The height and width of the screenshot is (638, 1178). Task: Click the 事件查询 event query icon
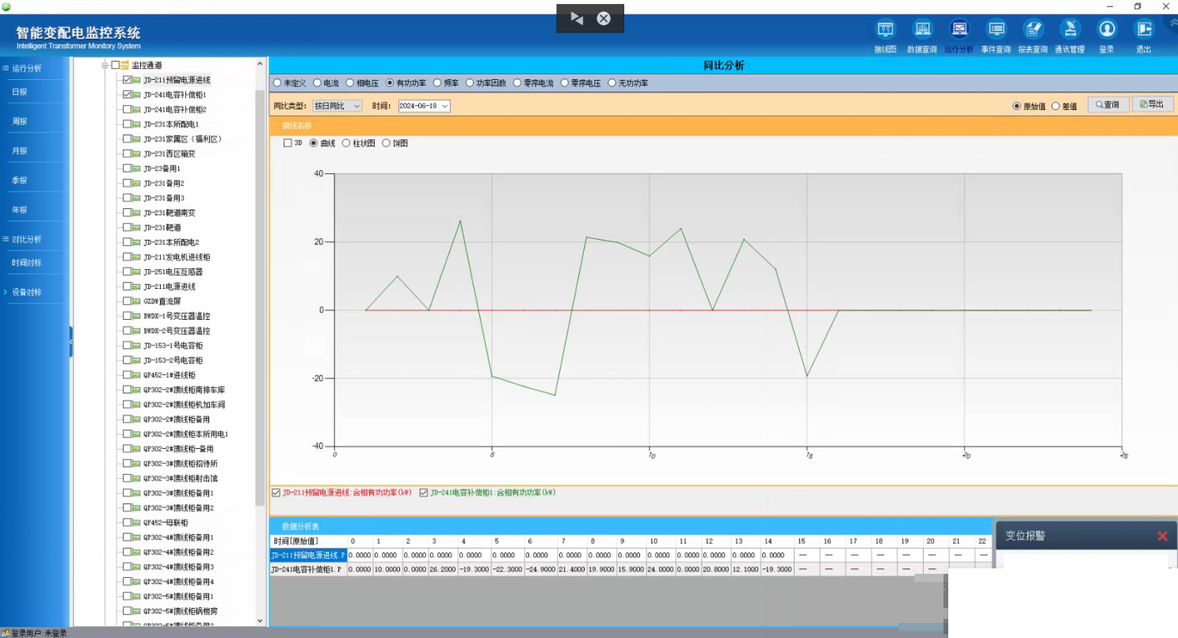point(996,30)
